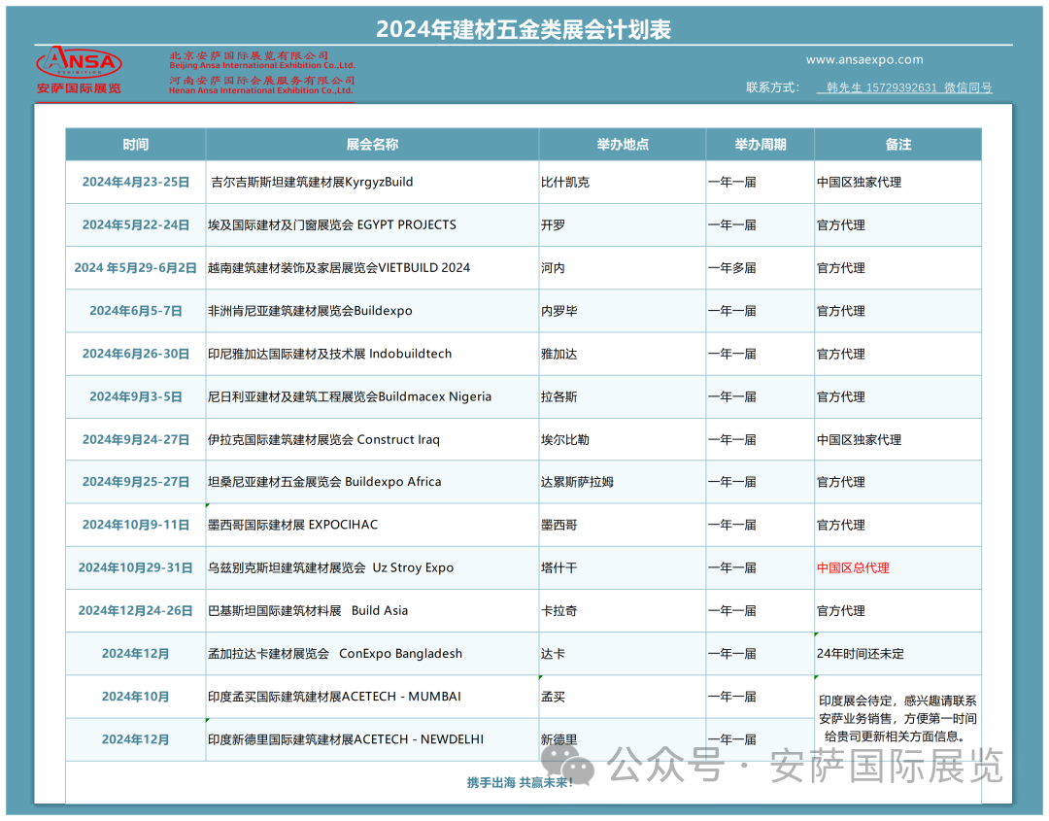Select the VIETBUILD 2024 exhibition cell

point(372,267)
